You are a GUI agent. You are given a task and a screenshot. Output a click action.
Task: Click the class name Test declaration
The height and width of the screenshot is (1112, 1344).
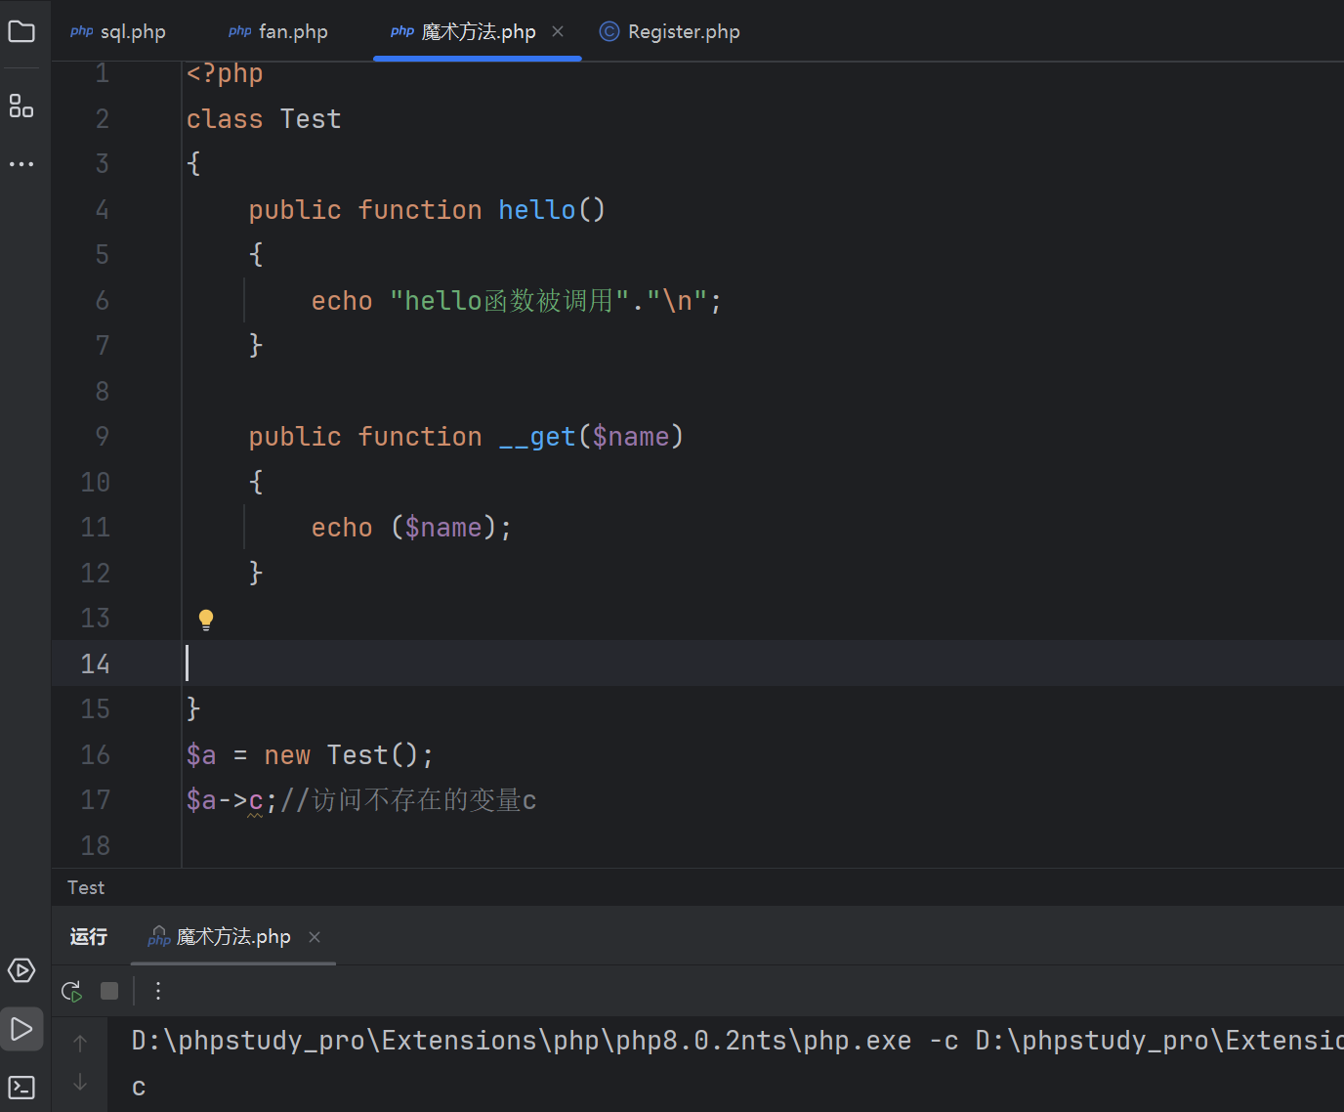tap(311, 119)
